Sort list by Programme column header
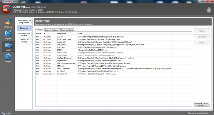214x115 pixels. (x=62, y=34)
